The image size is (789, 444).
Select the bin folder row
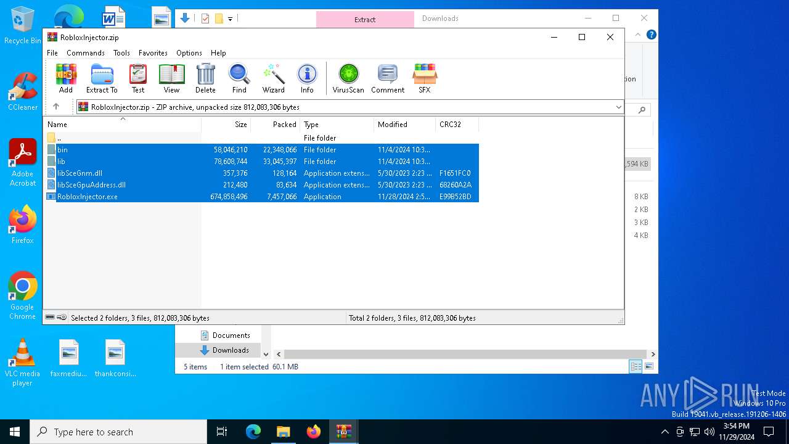262,150
